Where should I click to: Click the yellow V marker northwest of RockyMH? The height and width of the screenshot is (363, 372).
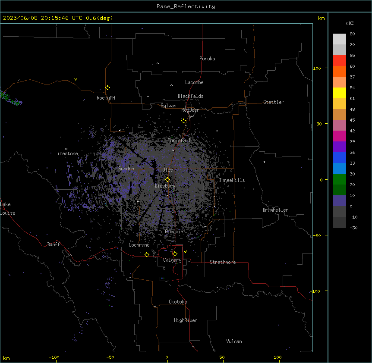pyautogui.click(x=76, y=79)
